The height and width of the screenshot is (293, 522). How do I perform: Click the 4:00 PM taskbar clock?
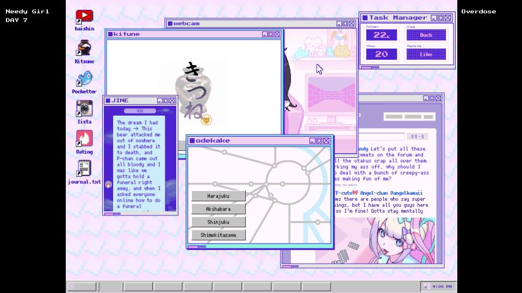[438, 286]
